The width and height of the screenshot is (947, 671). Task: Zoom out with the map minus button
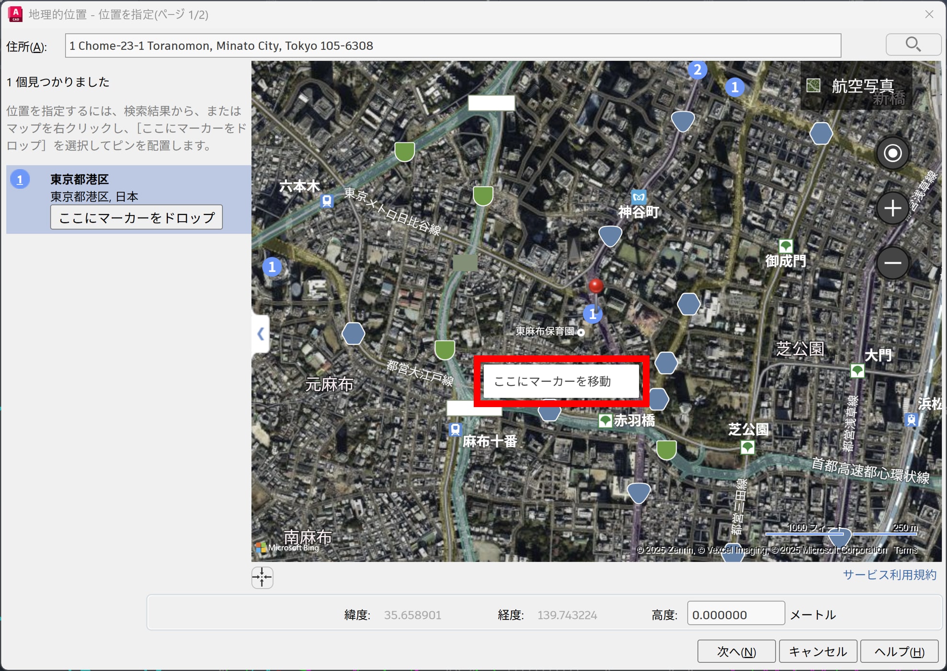tap(892, 263)
